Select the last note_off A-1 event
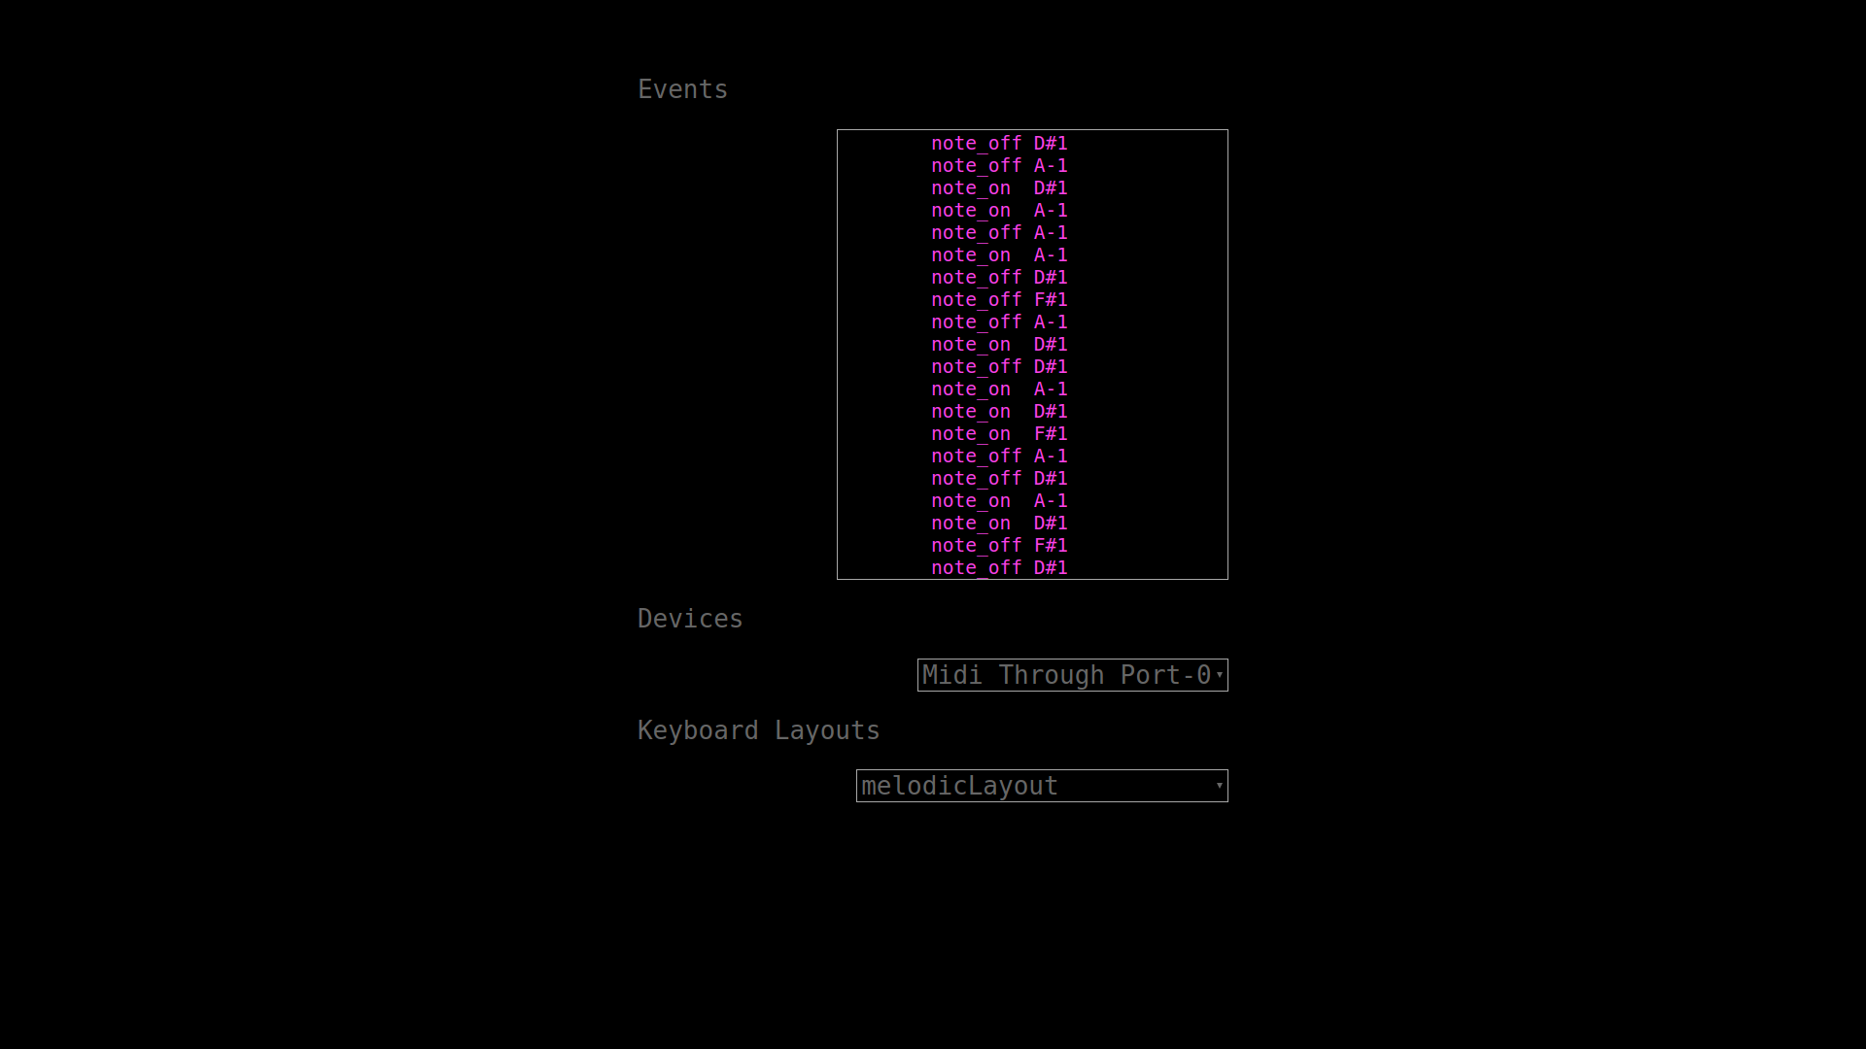 pos(999,457)
